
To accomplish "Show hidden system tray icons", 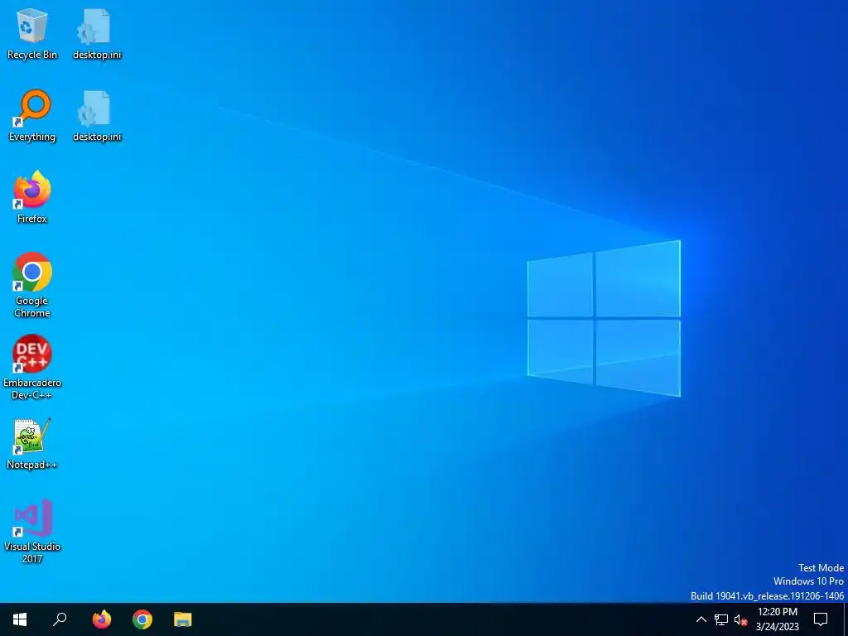I will tap(701, 619).
